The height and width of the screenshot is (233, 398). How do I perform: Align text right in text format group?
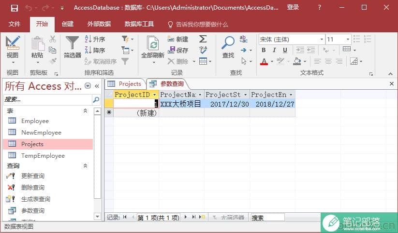point(339,61)
